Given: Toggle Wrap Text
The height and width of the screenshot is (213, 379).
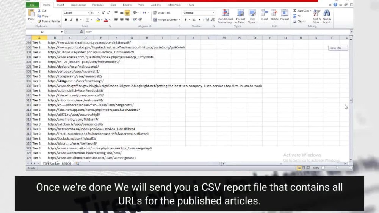Looking at the screenshot, I should 162,13.
